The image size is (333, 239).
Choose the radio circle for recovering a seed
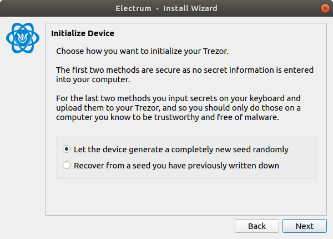click(67, 165)
